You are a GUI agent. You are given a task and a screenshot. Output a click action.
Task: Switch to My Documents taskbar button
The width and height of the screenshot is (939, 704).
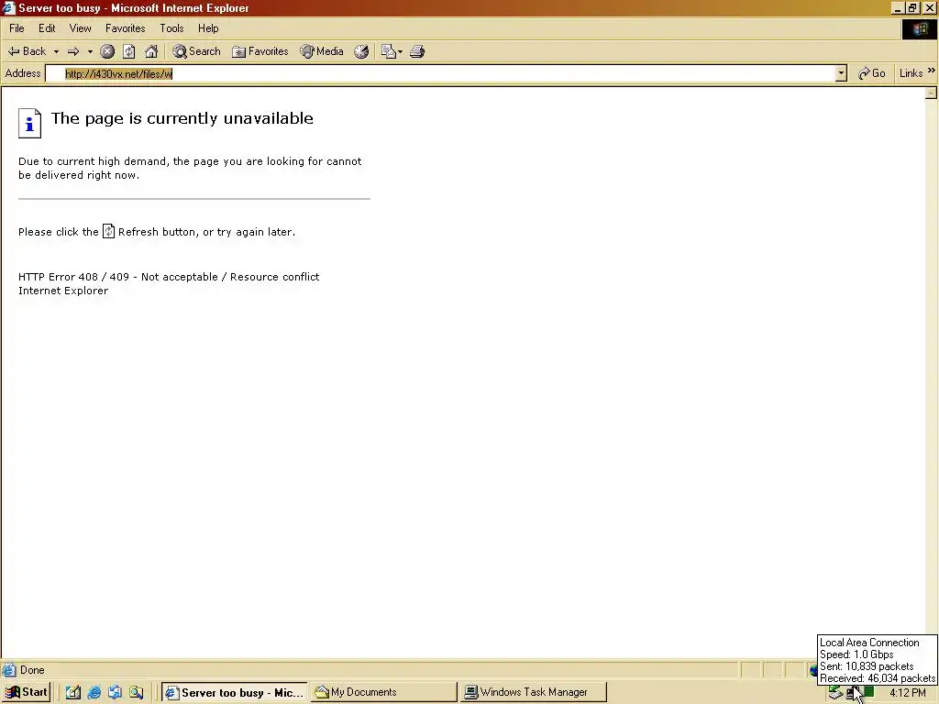(x=383, y=693)
